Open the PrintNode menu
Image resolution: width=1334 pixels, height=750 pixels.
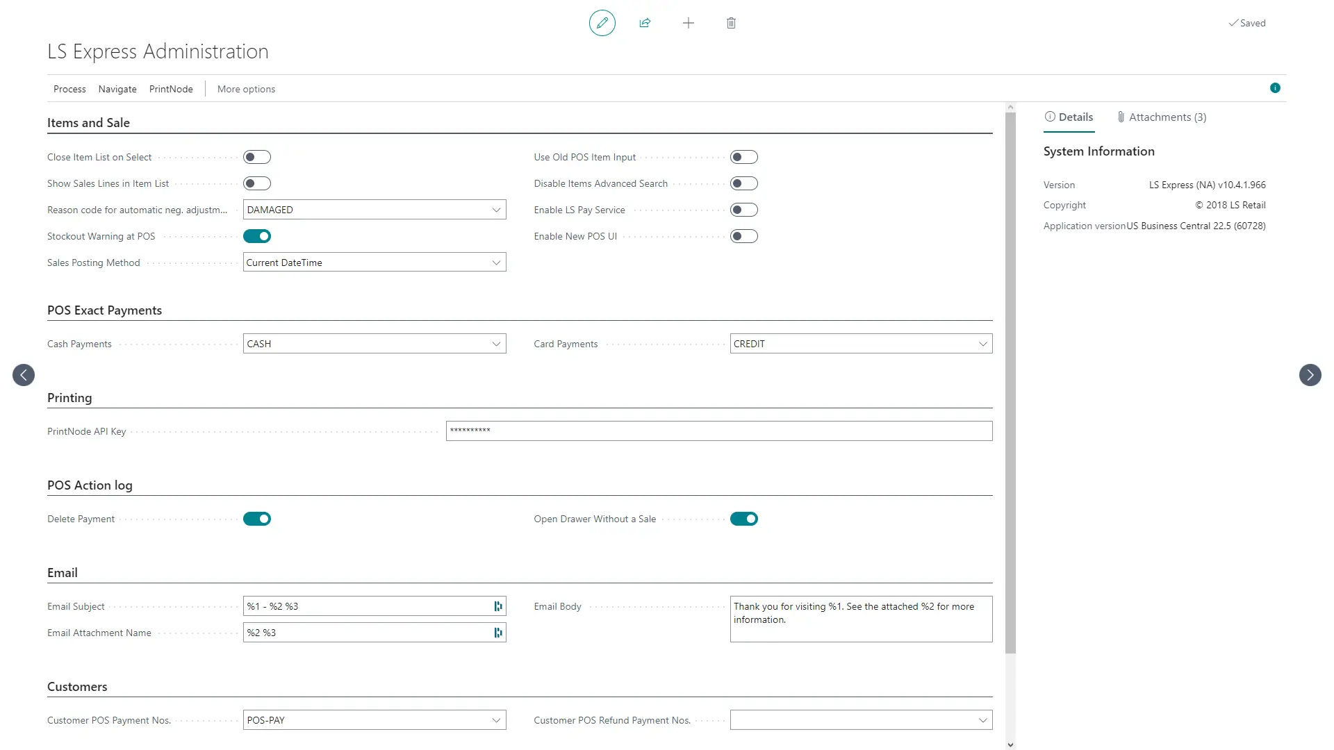(171, 89)
